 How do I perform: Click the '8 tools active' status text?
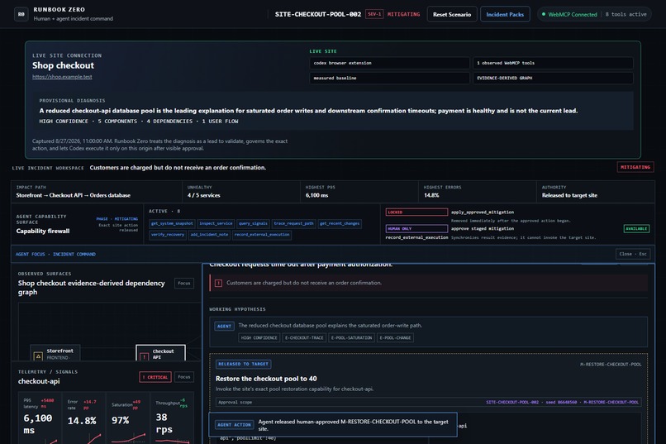(626, 14)
